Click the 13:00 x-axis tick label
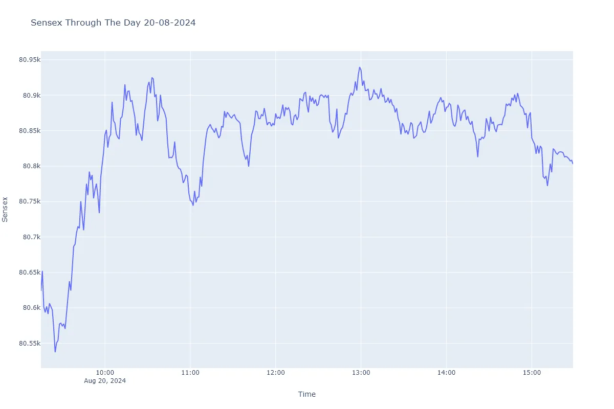614x409 pixels. [x=361, y=373]
